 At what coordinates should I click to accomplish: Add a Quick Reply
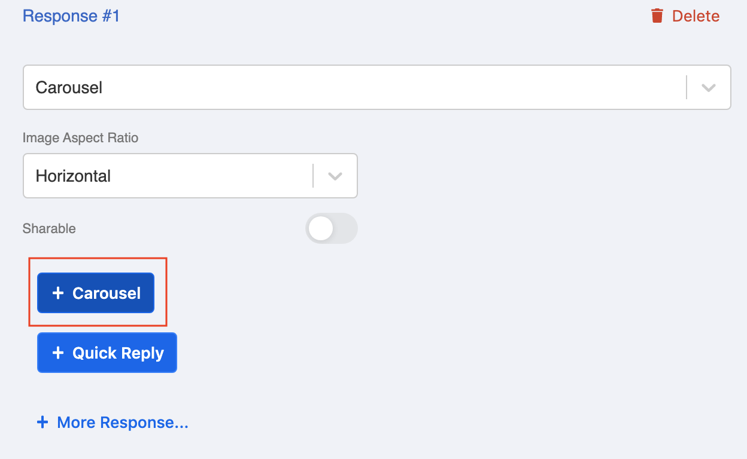pos(107,353)
